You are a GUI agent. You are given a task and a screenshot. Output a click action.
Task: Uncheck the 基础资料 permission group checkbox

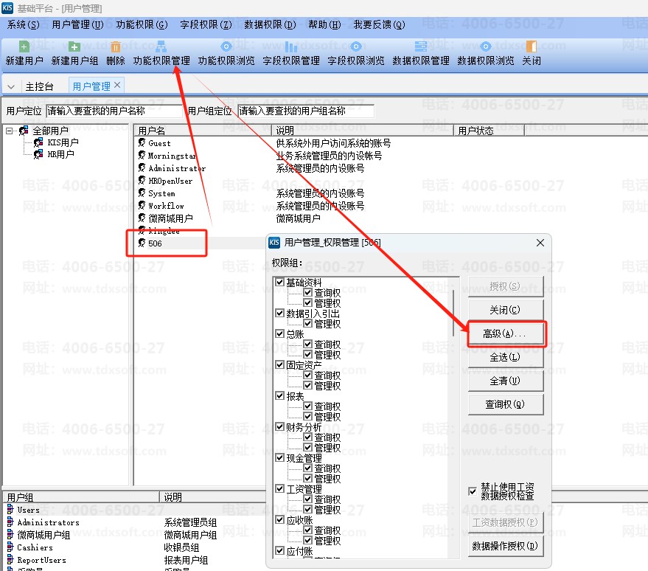(x=279, y=283)
